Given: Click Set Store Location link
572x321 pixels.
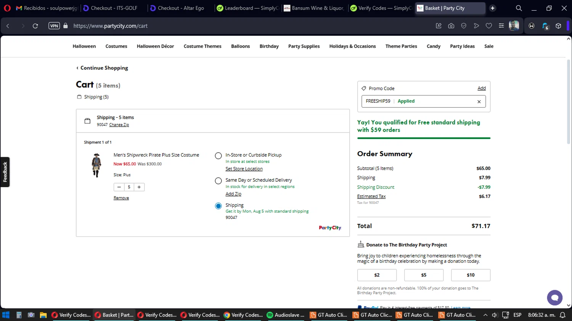Looking at the screenshot, I should [244, 169].
